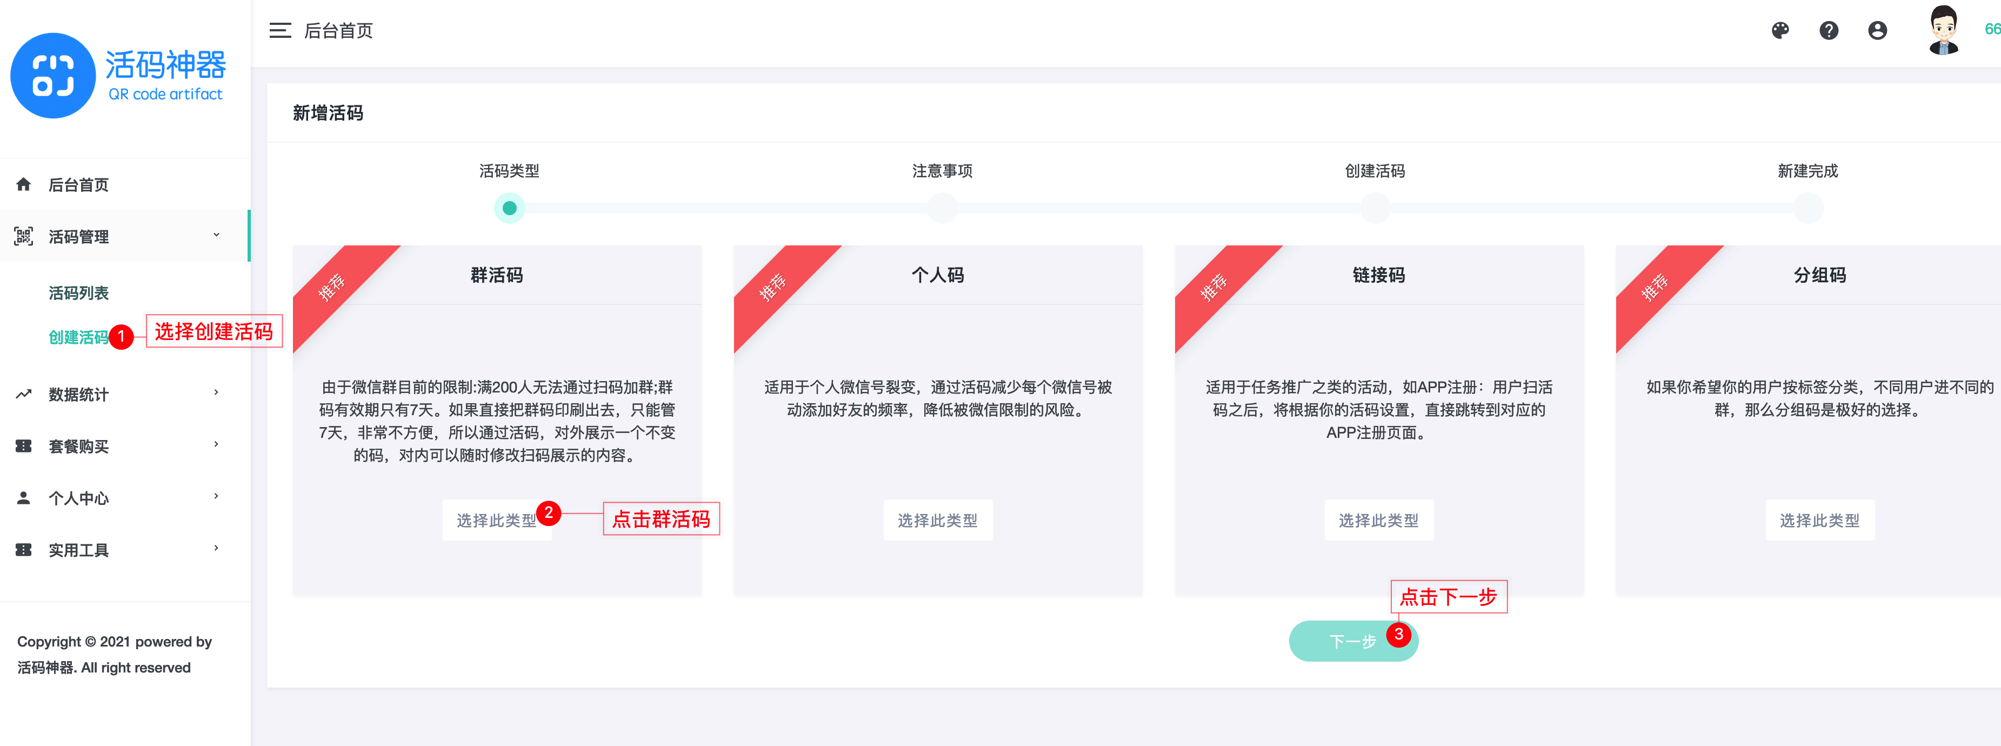Expand the 数据统计 submenu arrow
The width and height of the screenshot is (2001, 746).
(216, 392)
